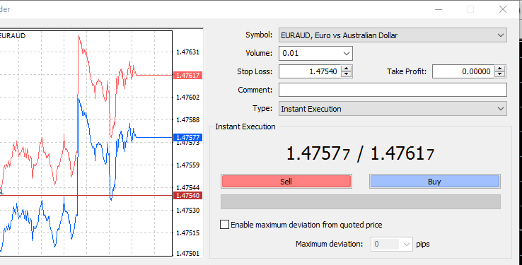Decrease Stop Loss with down arrow
Image resolution: width=522 pixels, height=265 pixels.
click(x=347, y=74)
